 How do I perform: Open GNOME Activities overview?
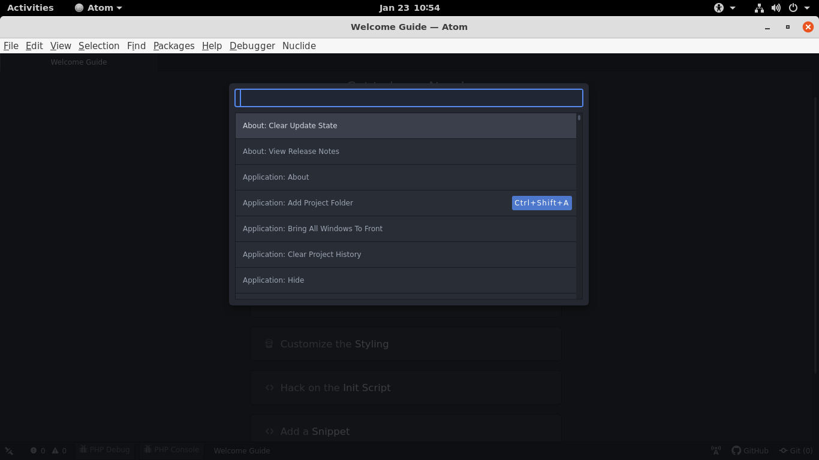click(x=31, y=8)
